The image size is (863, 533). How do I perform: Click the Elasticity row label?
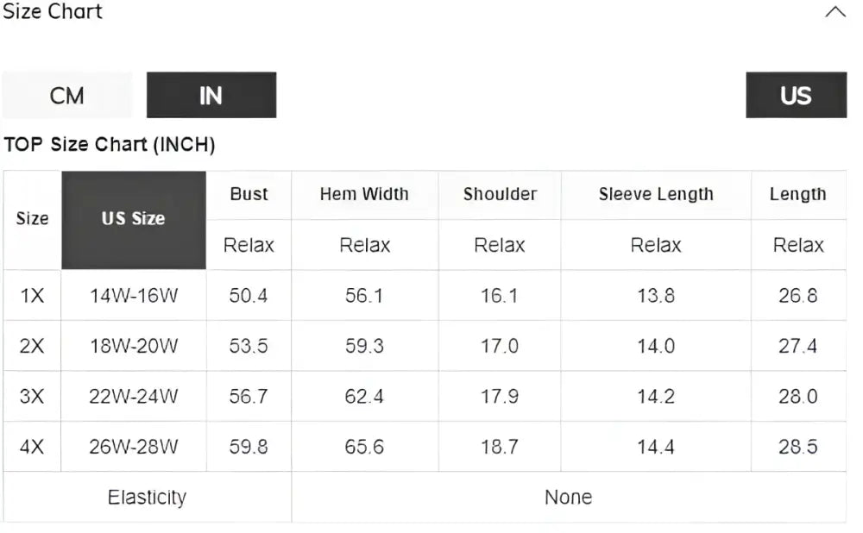[x=147, y=498]
